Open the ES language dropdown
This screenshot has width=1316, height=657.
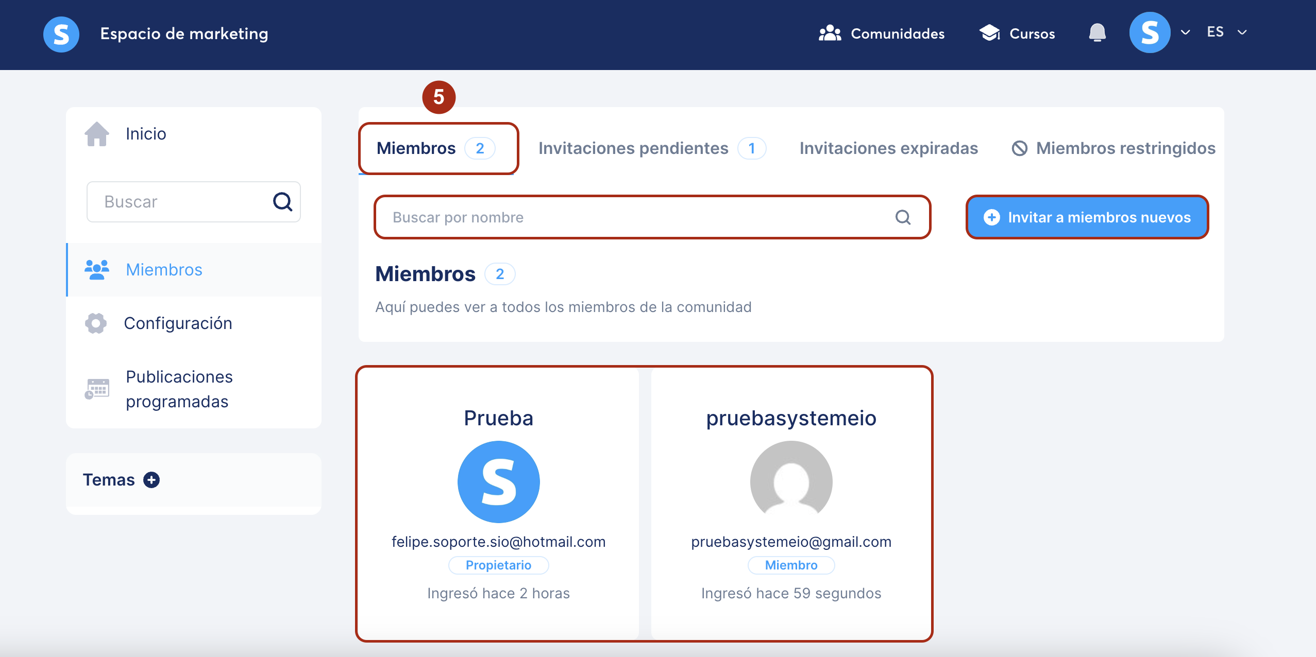click(1226, 32)
